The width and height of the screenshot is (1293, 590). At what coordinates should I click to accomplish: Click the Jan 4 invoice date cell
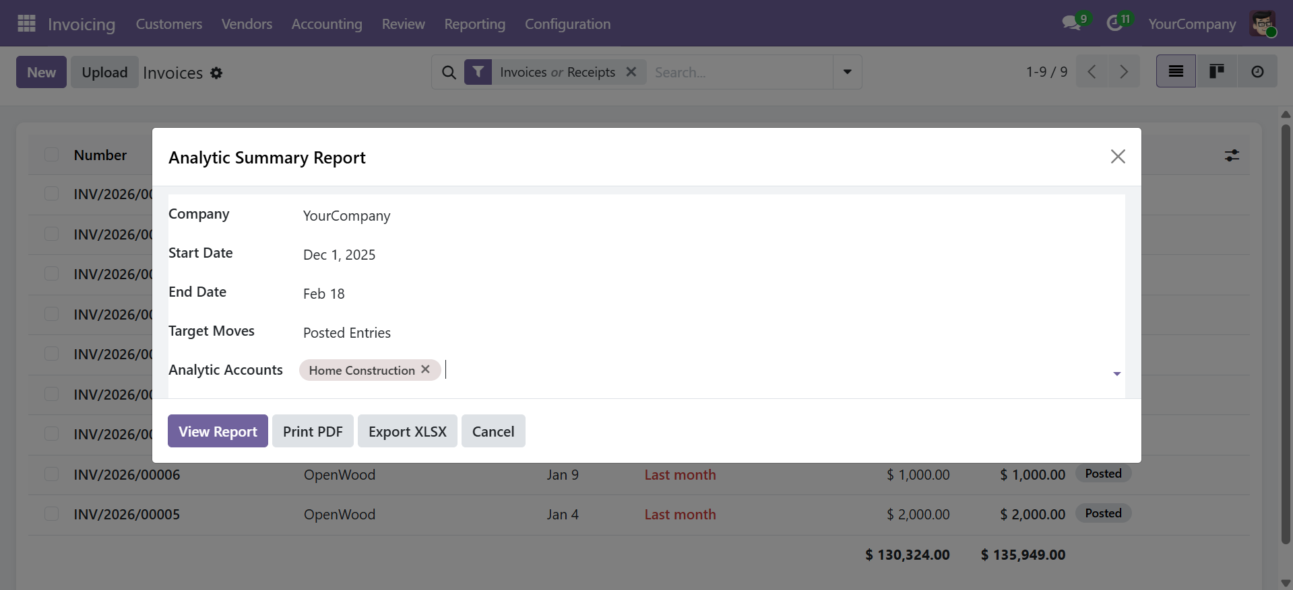[x=563, y=514]
